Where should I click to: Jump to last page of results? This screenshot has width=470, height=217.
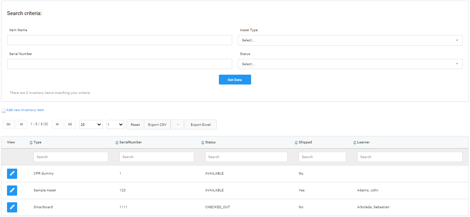[x=70, y=124]
